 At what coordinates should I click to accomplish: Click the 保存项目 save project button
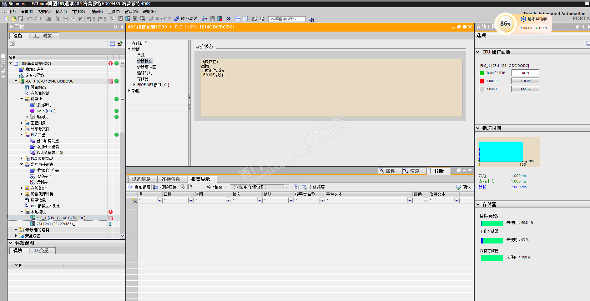pos(30,19)
